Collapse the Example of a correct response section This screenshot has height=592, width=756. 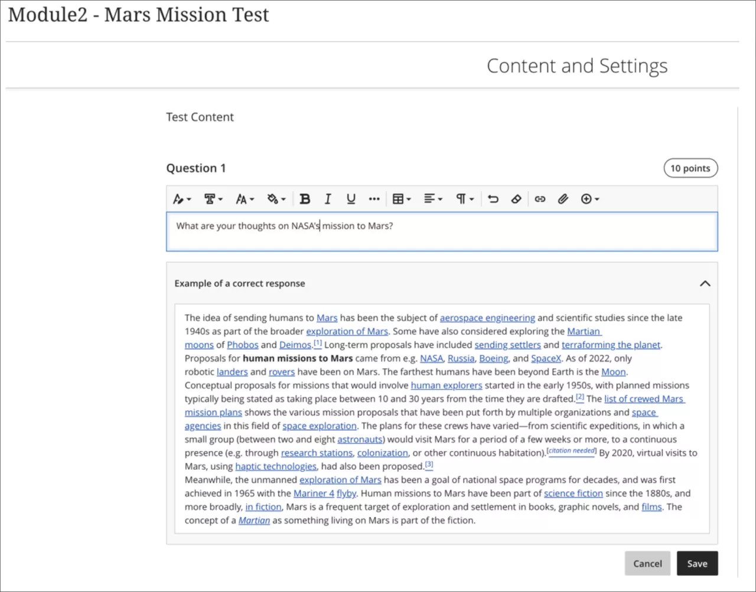coord(705,283)
